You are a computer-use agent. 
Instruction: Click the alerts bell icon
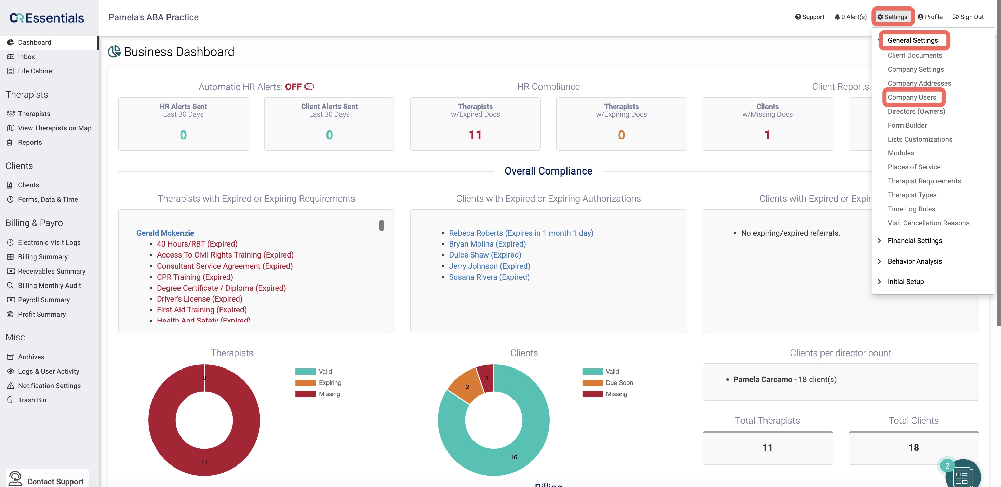coord(837,17)
